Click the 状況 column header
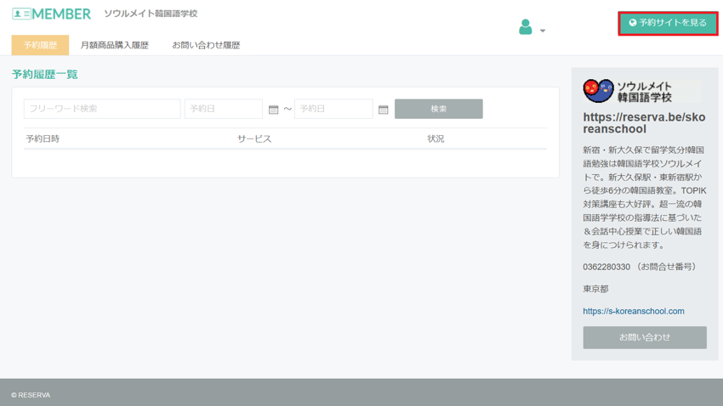Screen dimensions: 723x406 (x=436, y=138)
